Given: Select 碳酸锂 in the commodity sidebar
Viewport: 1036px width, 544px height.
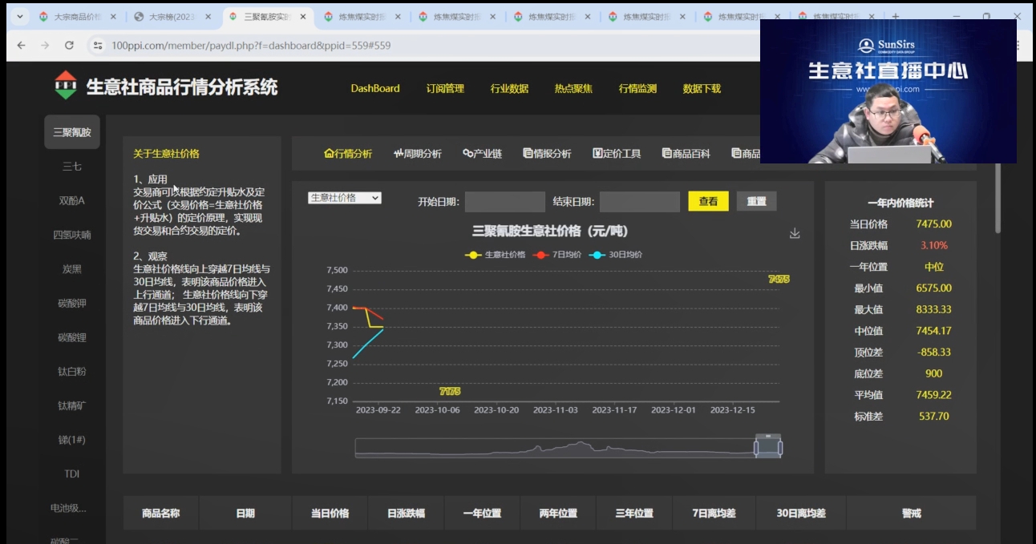Looking at the screenshot, I should pos(72,338).
